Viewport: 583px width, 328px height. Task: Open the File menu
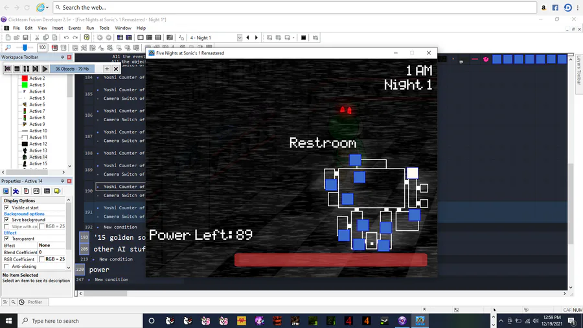coord(16,28)
